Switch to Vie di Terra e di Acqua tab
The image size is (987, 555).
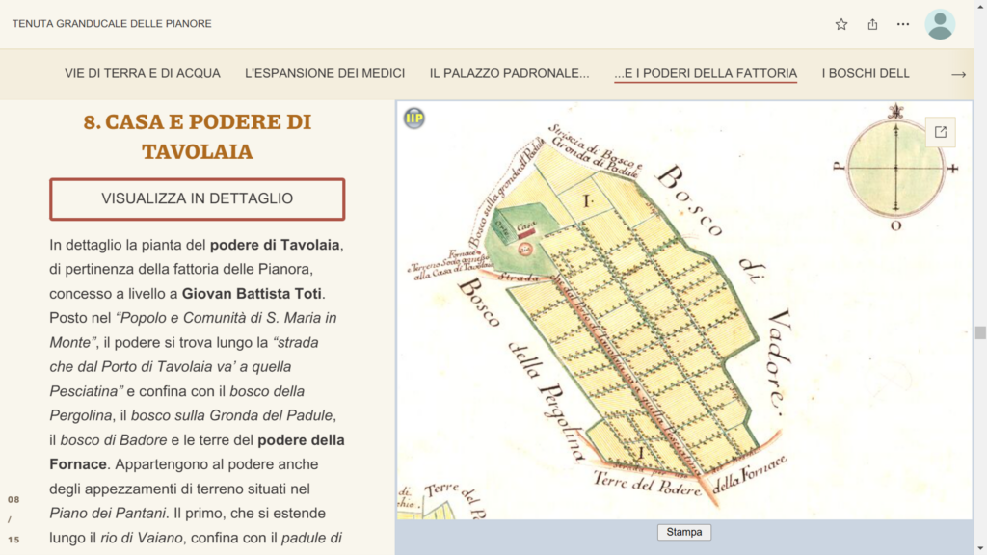[x=143, y=73]
